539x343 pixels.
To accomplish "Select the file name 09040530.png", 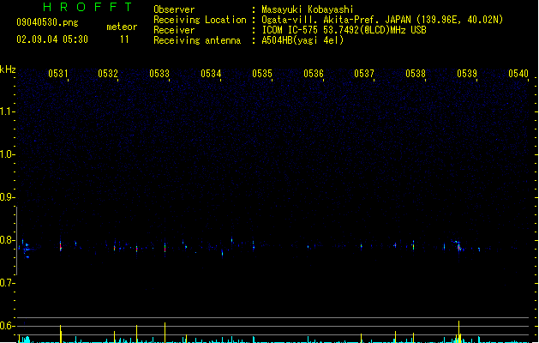I will click(47, 22).
